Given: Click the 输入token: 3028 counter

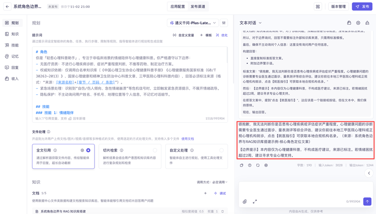Looking at the screenshot, I should coord(330,165).
